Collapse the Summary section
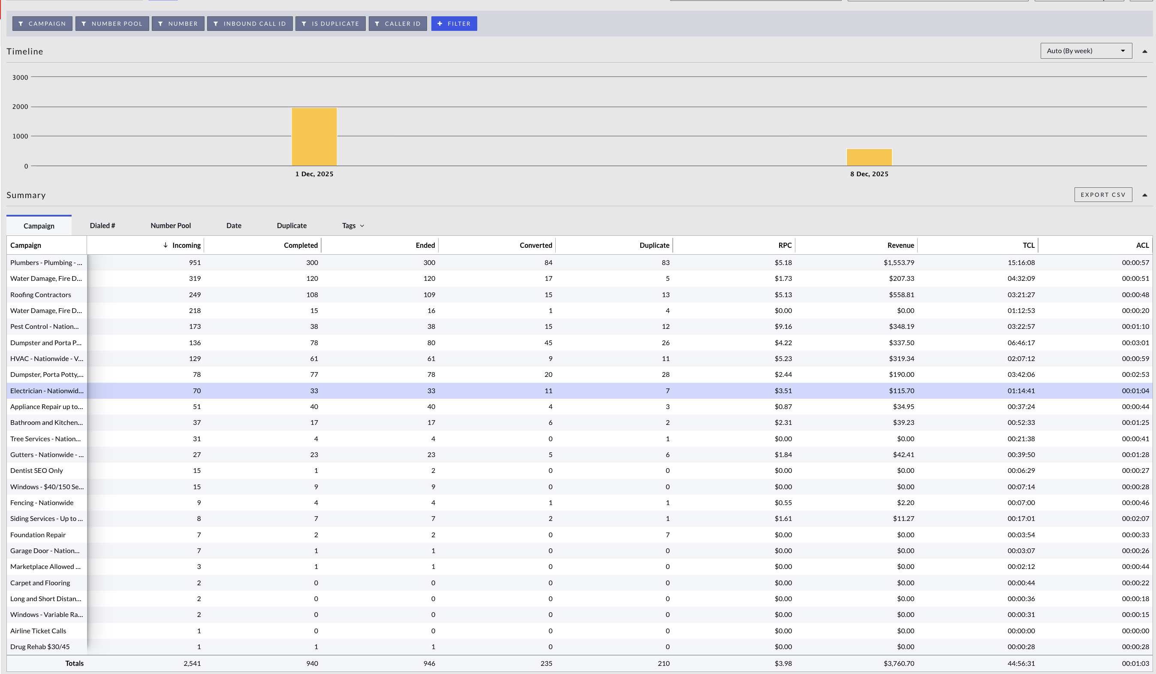The image size is (1156, 674). [1144, 195]
